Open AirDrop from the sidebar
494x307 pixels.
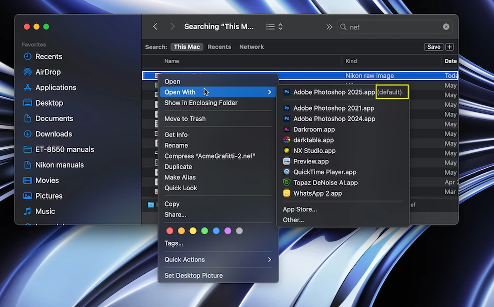(42, 72)
